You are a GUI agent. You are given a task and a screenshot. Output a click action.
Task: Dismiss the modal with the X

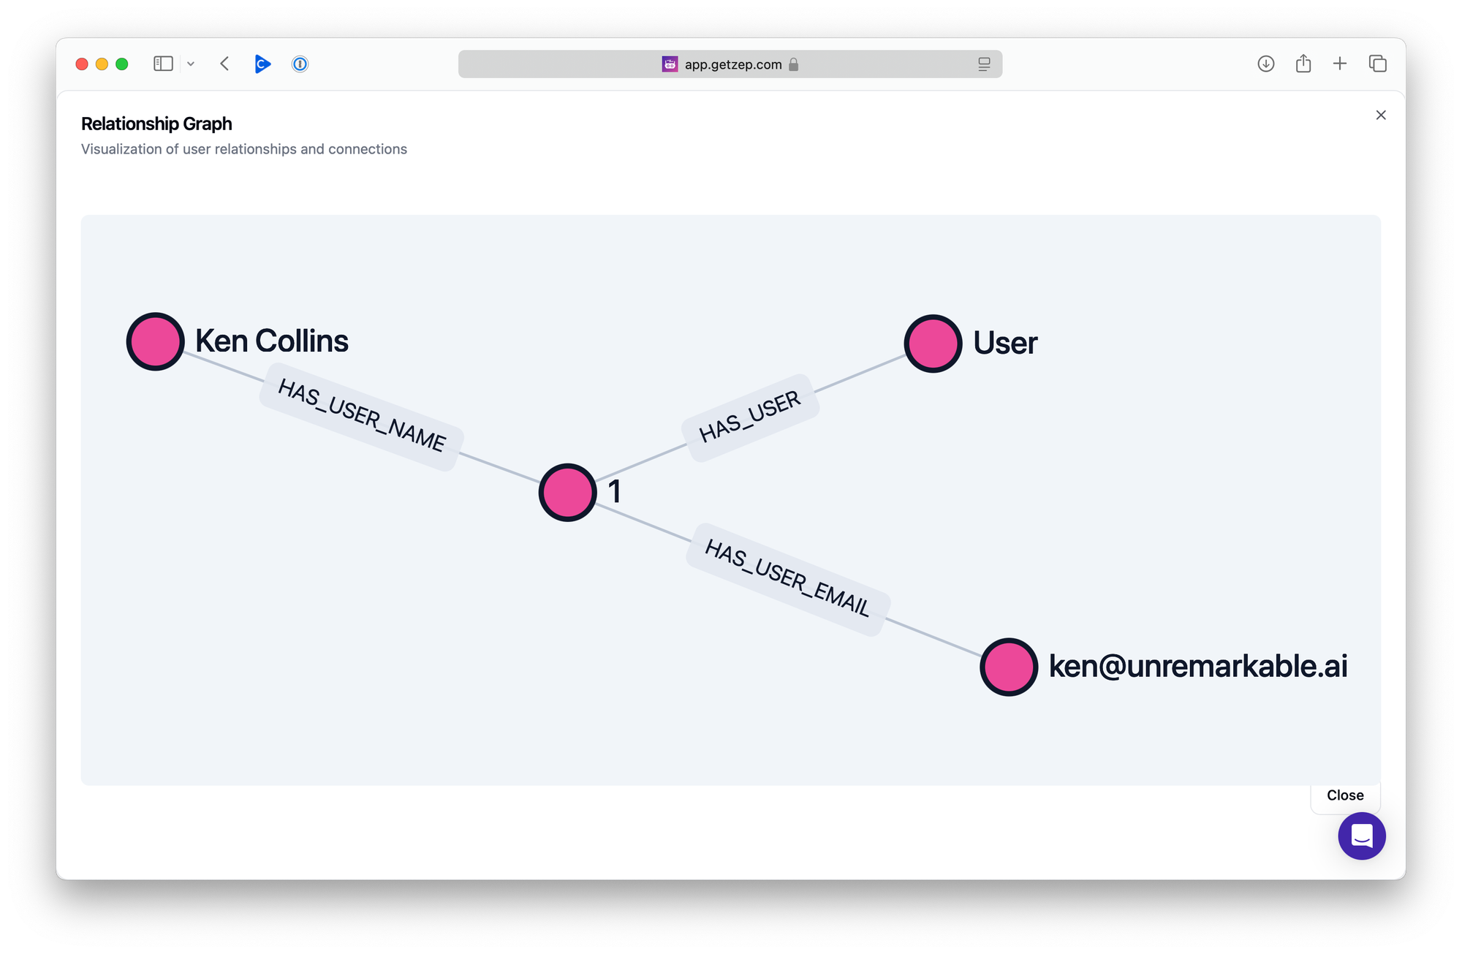(x=1380, y=115)
